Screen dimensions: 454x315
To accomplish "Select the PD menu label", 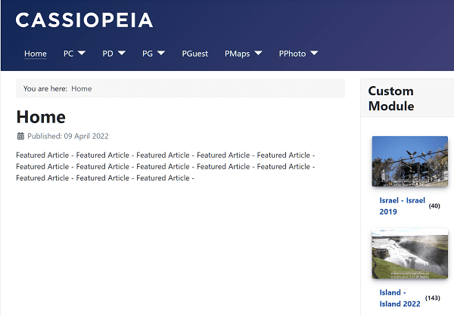I will (x=108, y=54).
